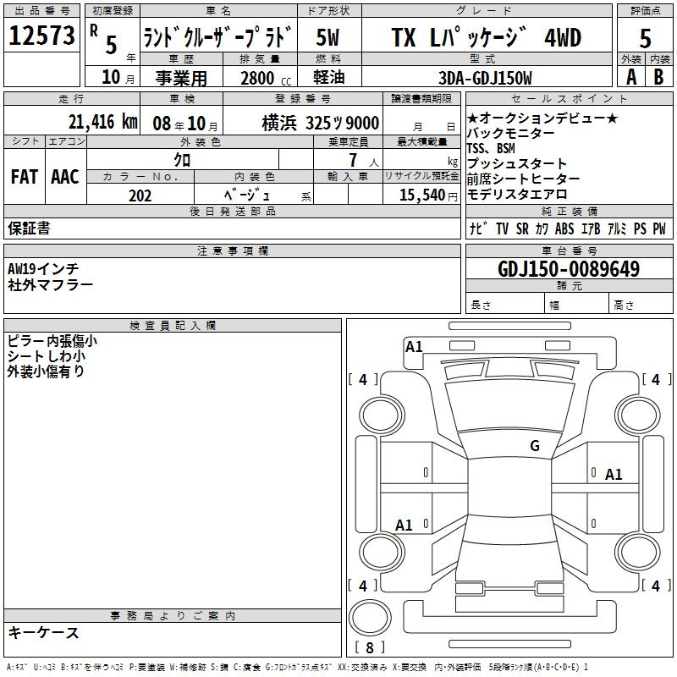Select equipment code ナビ
The width and height of the screenshot is (677, 677).
[x=479, y=228]
